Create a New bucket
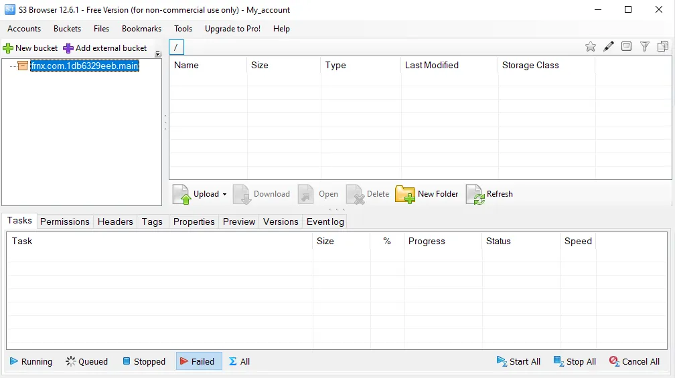The image size is (675, 378). pos(30,48)
